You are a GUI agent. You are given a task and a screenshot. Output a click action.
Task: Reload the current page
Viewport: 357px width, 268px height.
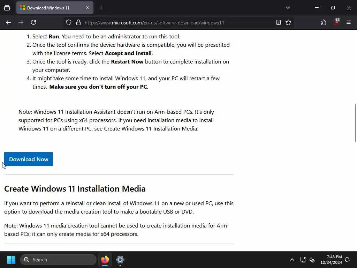pyautogui.click(x=33, y=22)
